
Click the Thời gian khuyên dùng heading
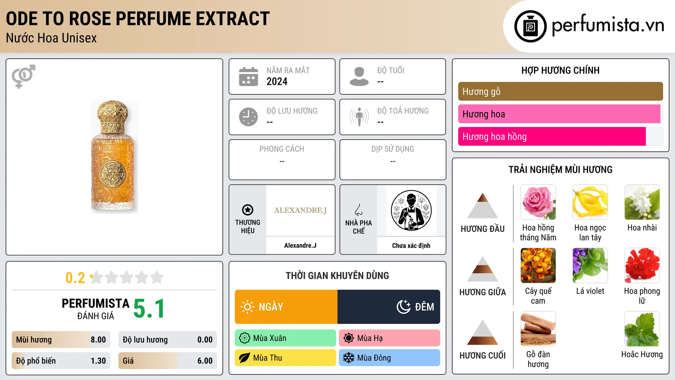(x=337, y=275)
